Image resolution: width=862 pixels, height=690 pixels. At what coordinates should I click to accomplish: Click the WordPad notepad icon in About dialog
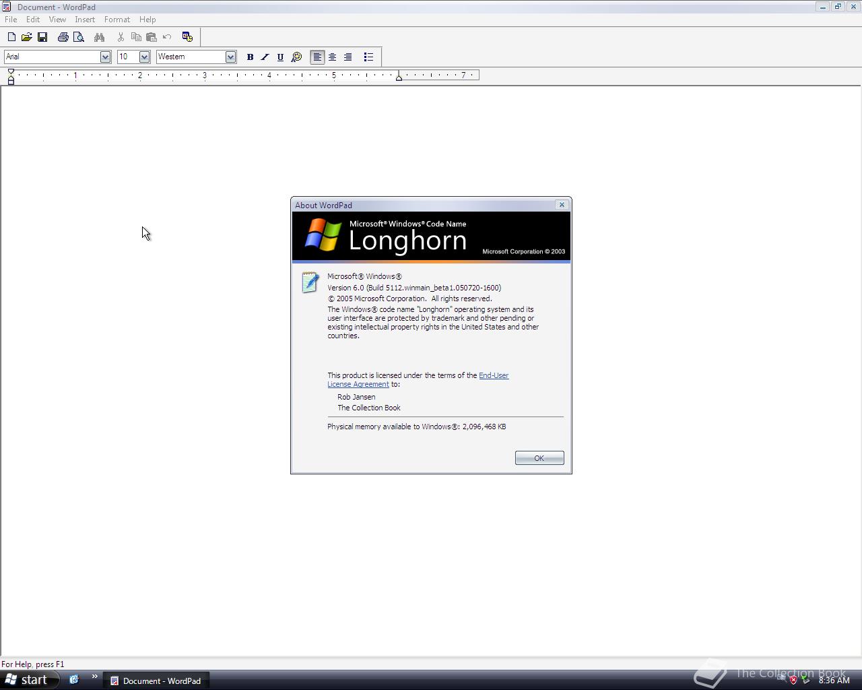(310, 282)
